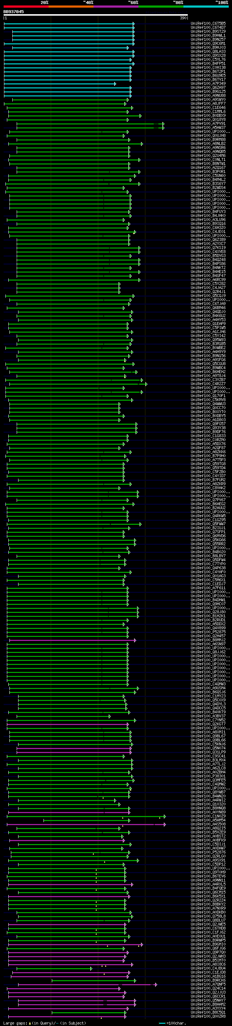
Task: Select hit label UniRef100_C0HI38
Action: [x=208, y=68]
